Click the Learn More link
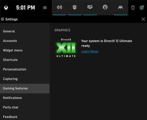This screenshot has width=147, height=120. (x=90, y=51)
